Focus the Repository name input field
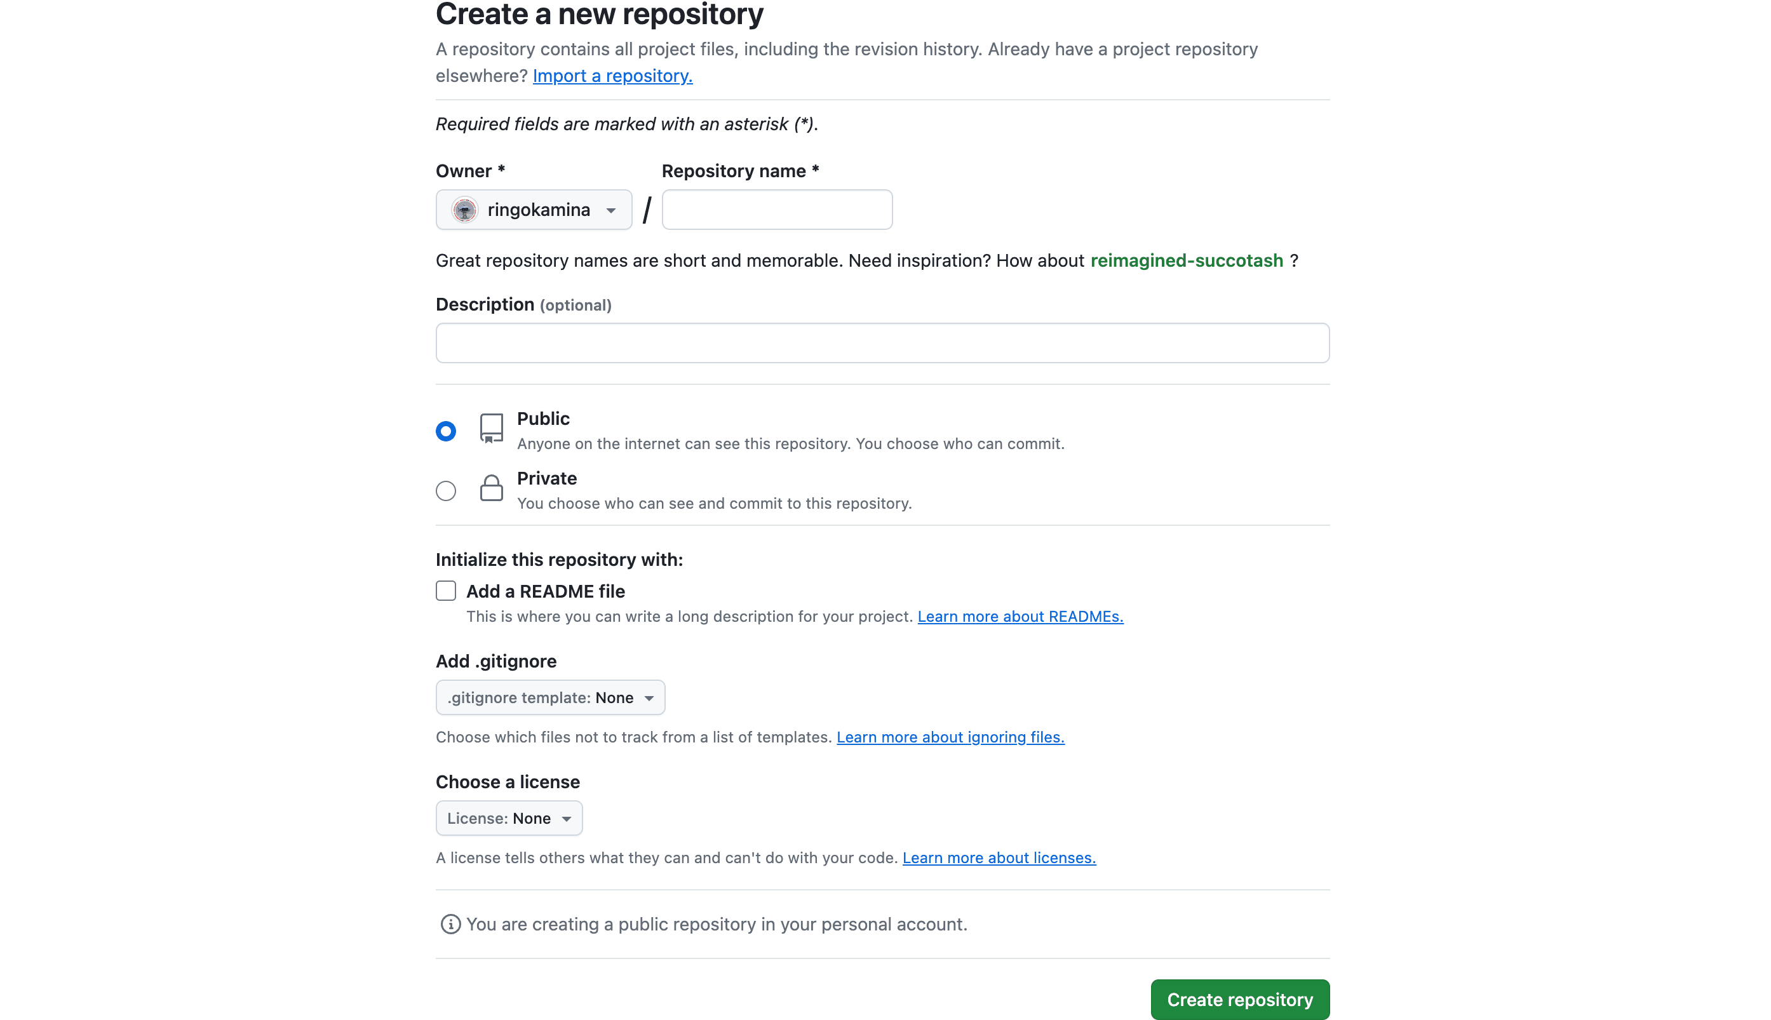This screenshot has width=1771, height=1020. 777,210
